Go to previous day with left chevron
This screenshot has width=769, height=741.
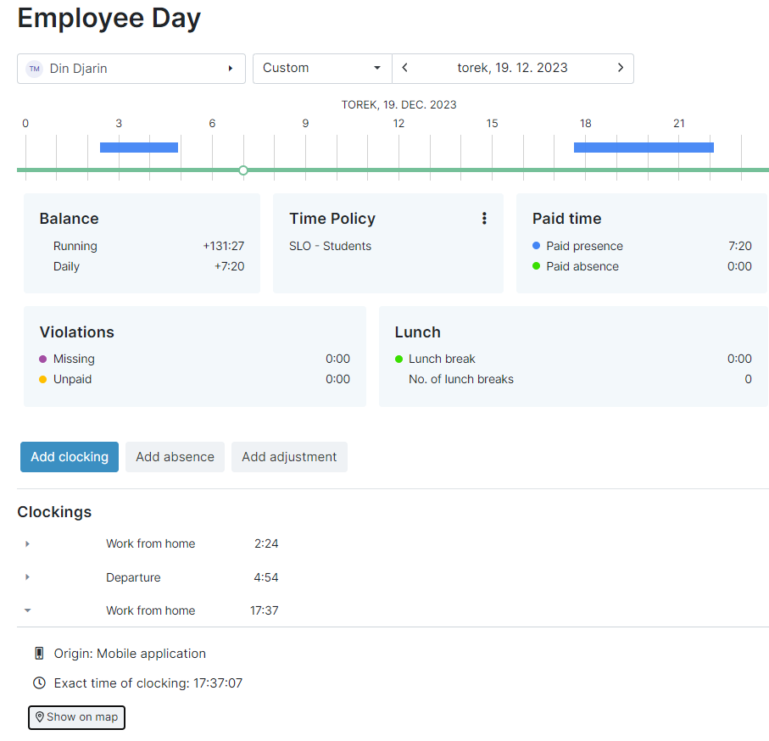coord(405,68)
